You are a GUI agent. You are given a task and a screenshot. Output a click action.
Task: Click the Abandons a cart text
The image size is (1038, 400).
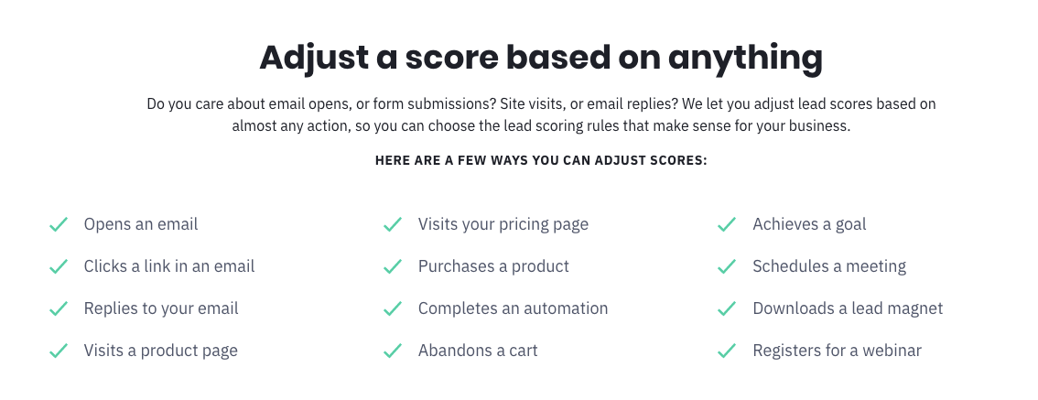478,351
